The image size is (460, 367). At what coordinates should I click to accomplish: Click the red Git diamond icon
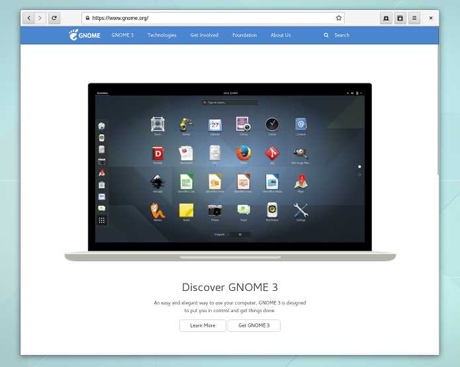[272, 153]
